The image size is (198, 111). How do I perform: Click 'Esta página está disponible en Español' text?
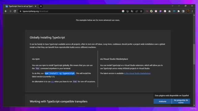click(172, 96)
